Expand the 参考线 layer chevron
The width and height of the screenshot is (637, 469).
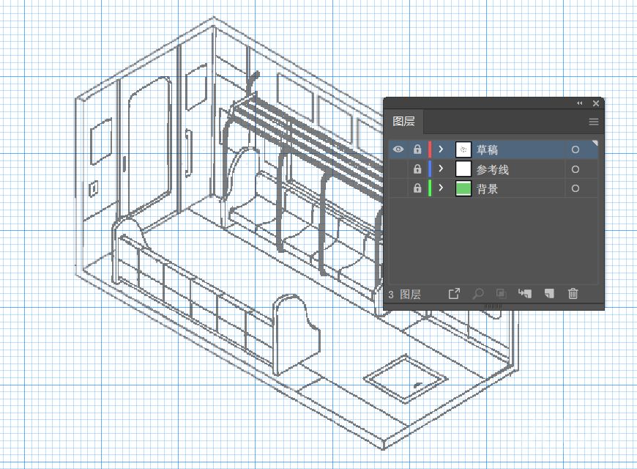click(x=441, y=169)
